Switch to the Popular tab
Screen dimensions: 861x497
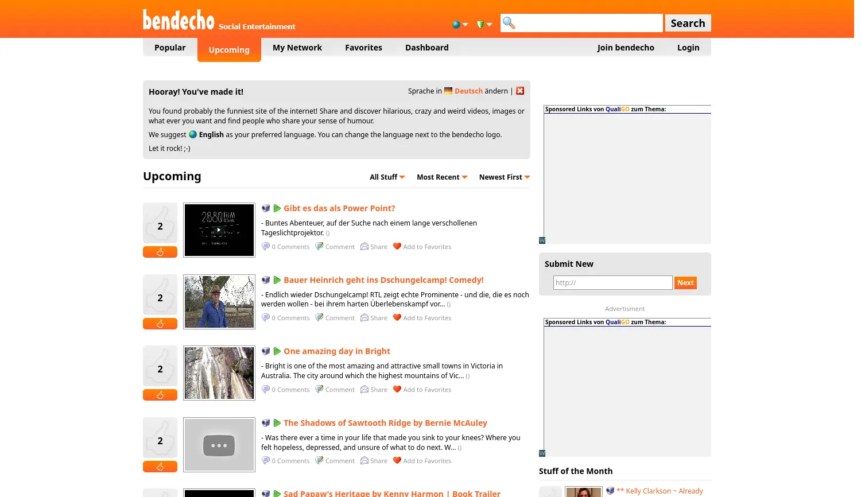(170, 48)
